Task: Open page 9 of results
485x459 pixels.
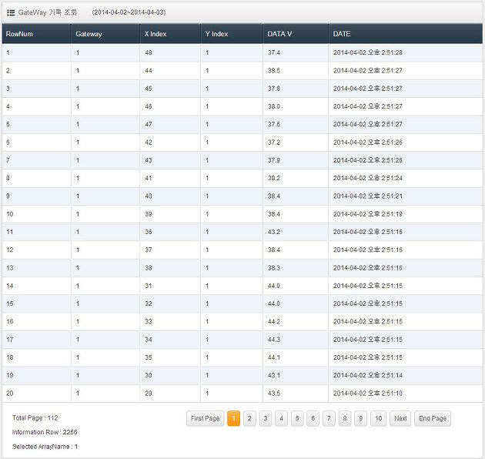Action: [360, 418]
